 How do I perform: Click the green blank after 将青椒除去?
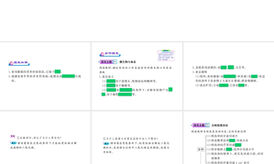click(x=229, y=149)
